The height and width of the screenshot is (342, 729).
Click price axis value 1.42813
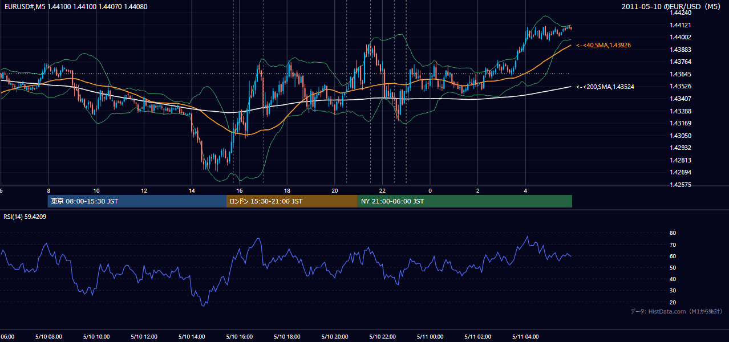pyautogui.click(x=680, y=160)
